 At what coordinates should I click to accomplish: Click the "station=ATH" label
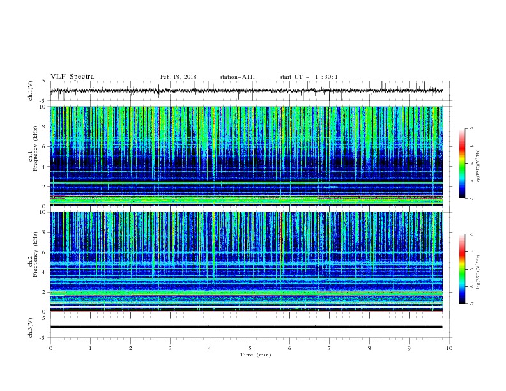237,77
